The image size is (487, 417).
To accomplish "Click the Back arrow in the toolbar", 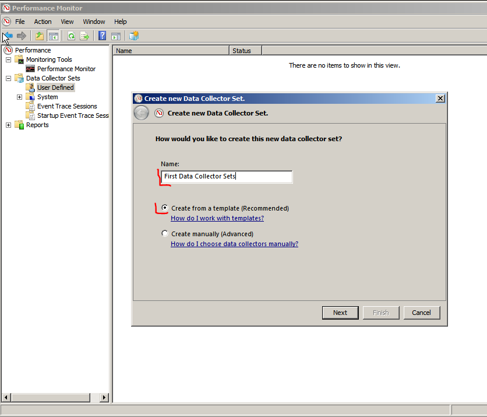I will point(8,36).
